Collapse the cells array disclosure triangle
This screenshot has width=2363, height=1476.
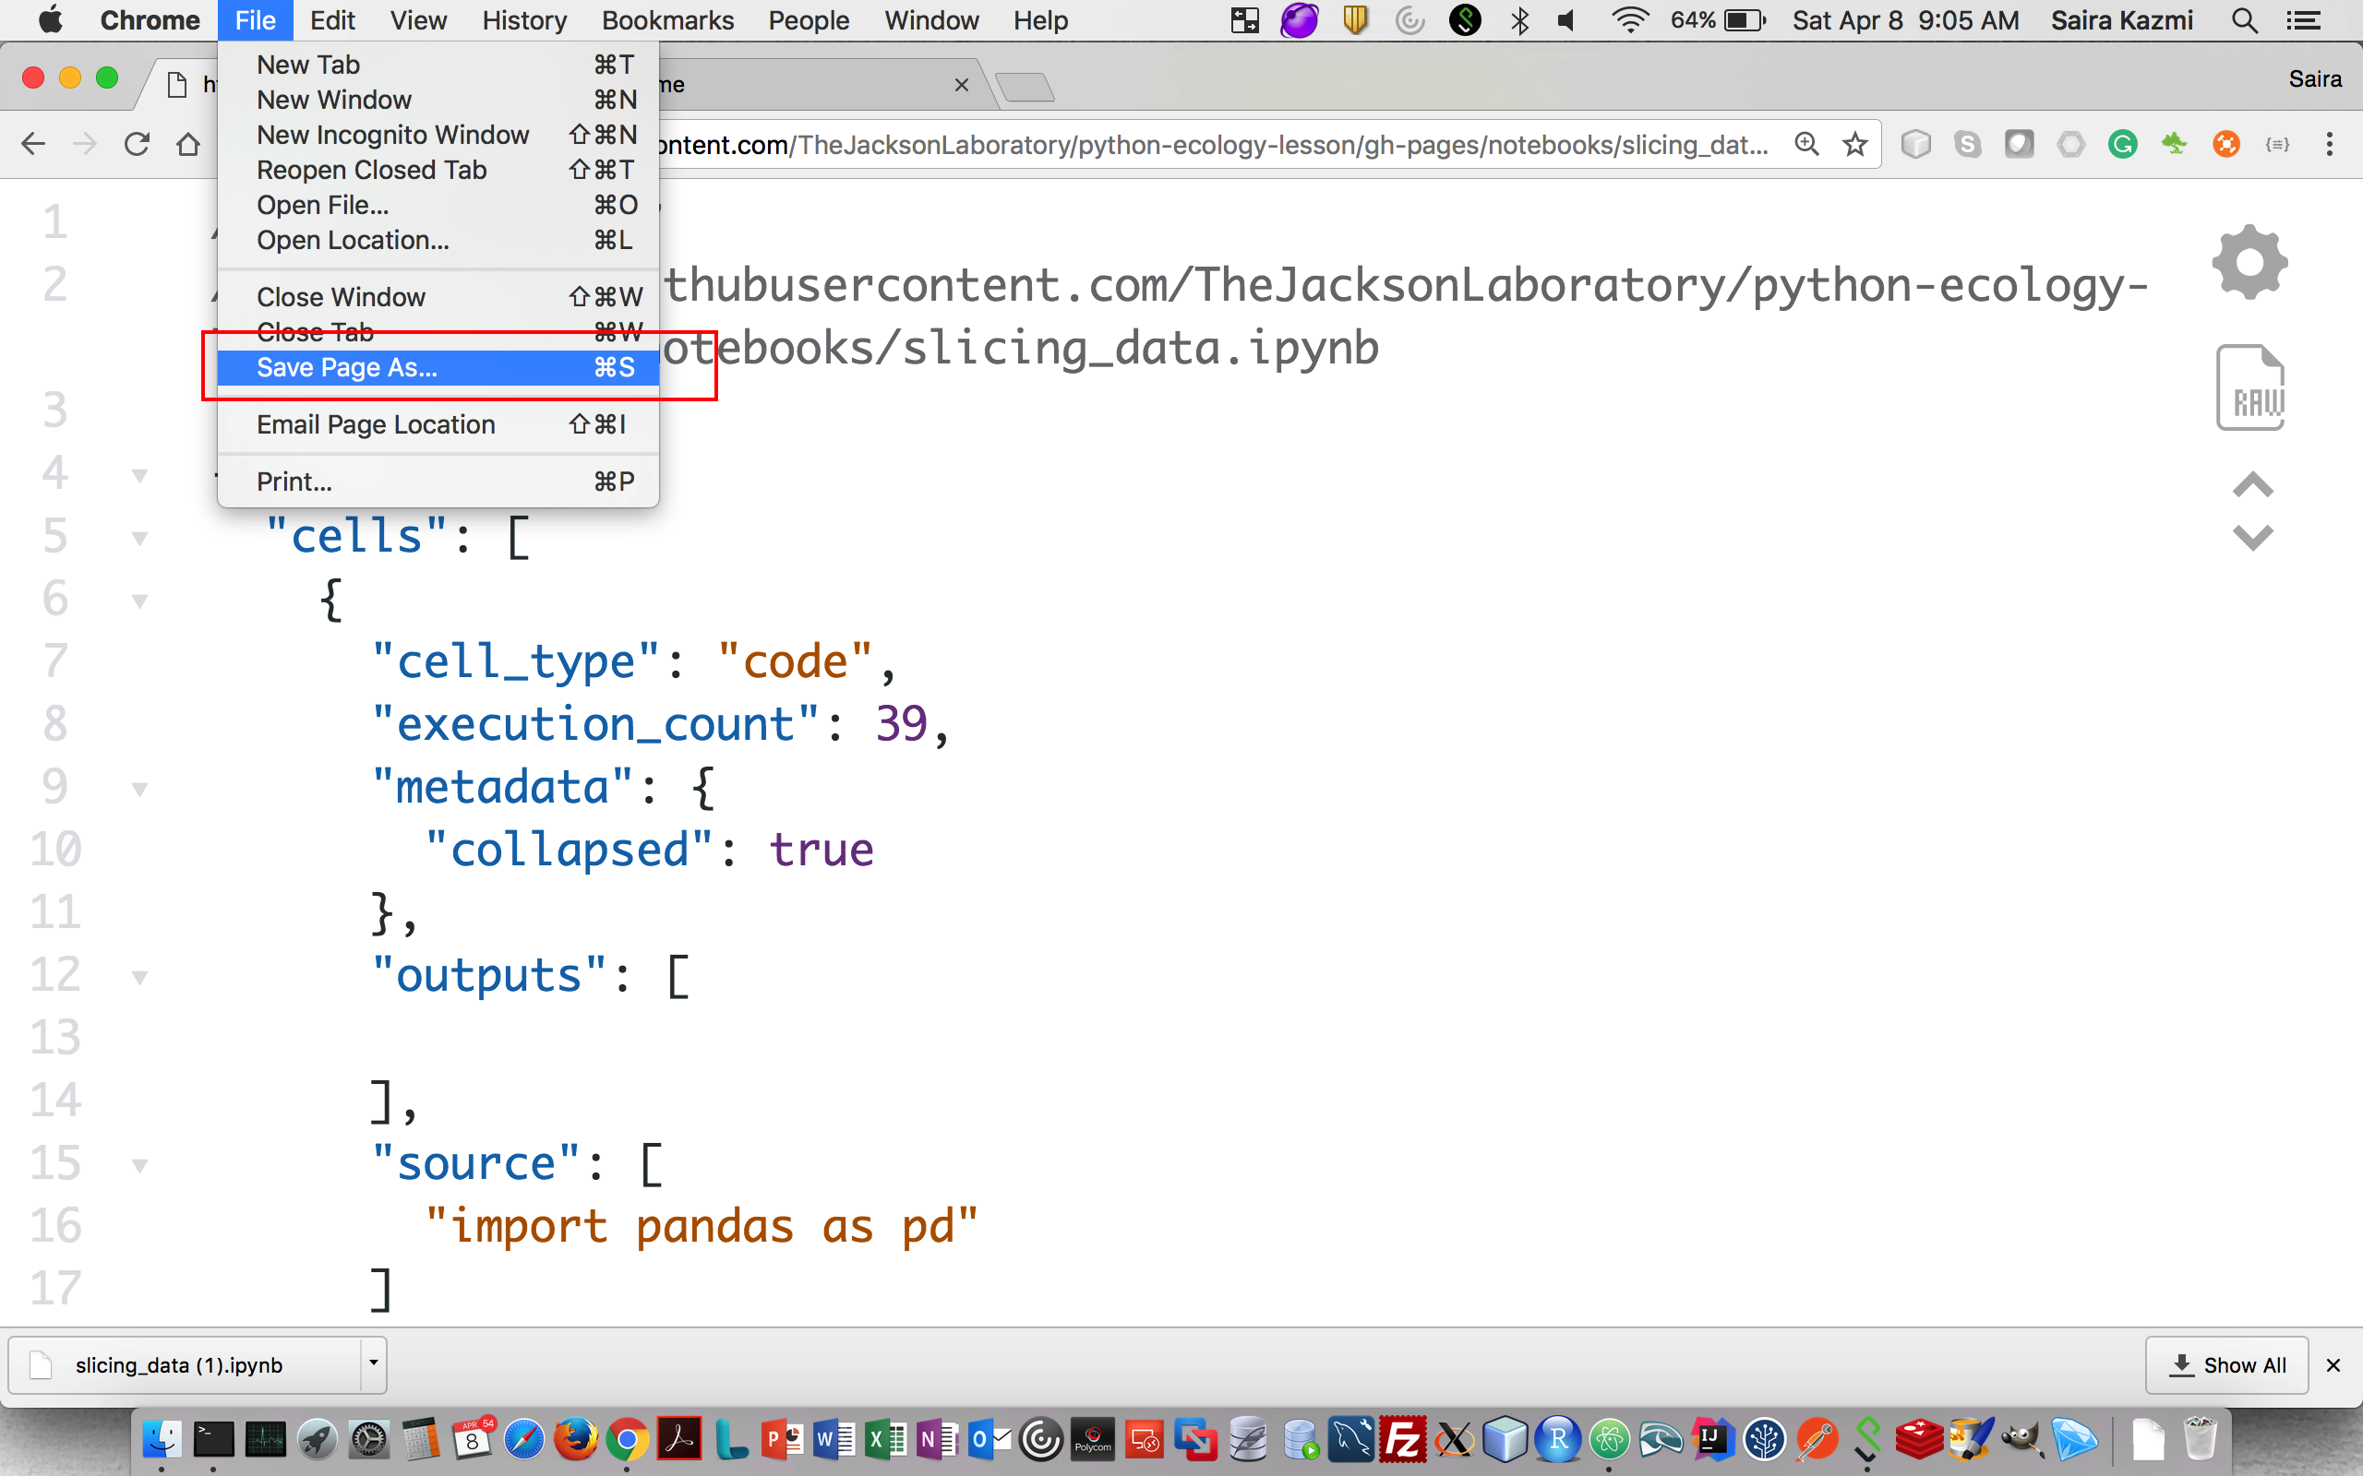(139, 537)
